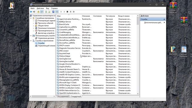Expand the Производительность node arrow
Image resolution: width=192 pixels, height=108 pixels.
pos(33,31)
